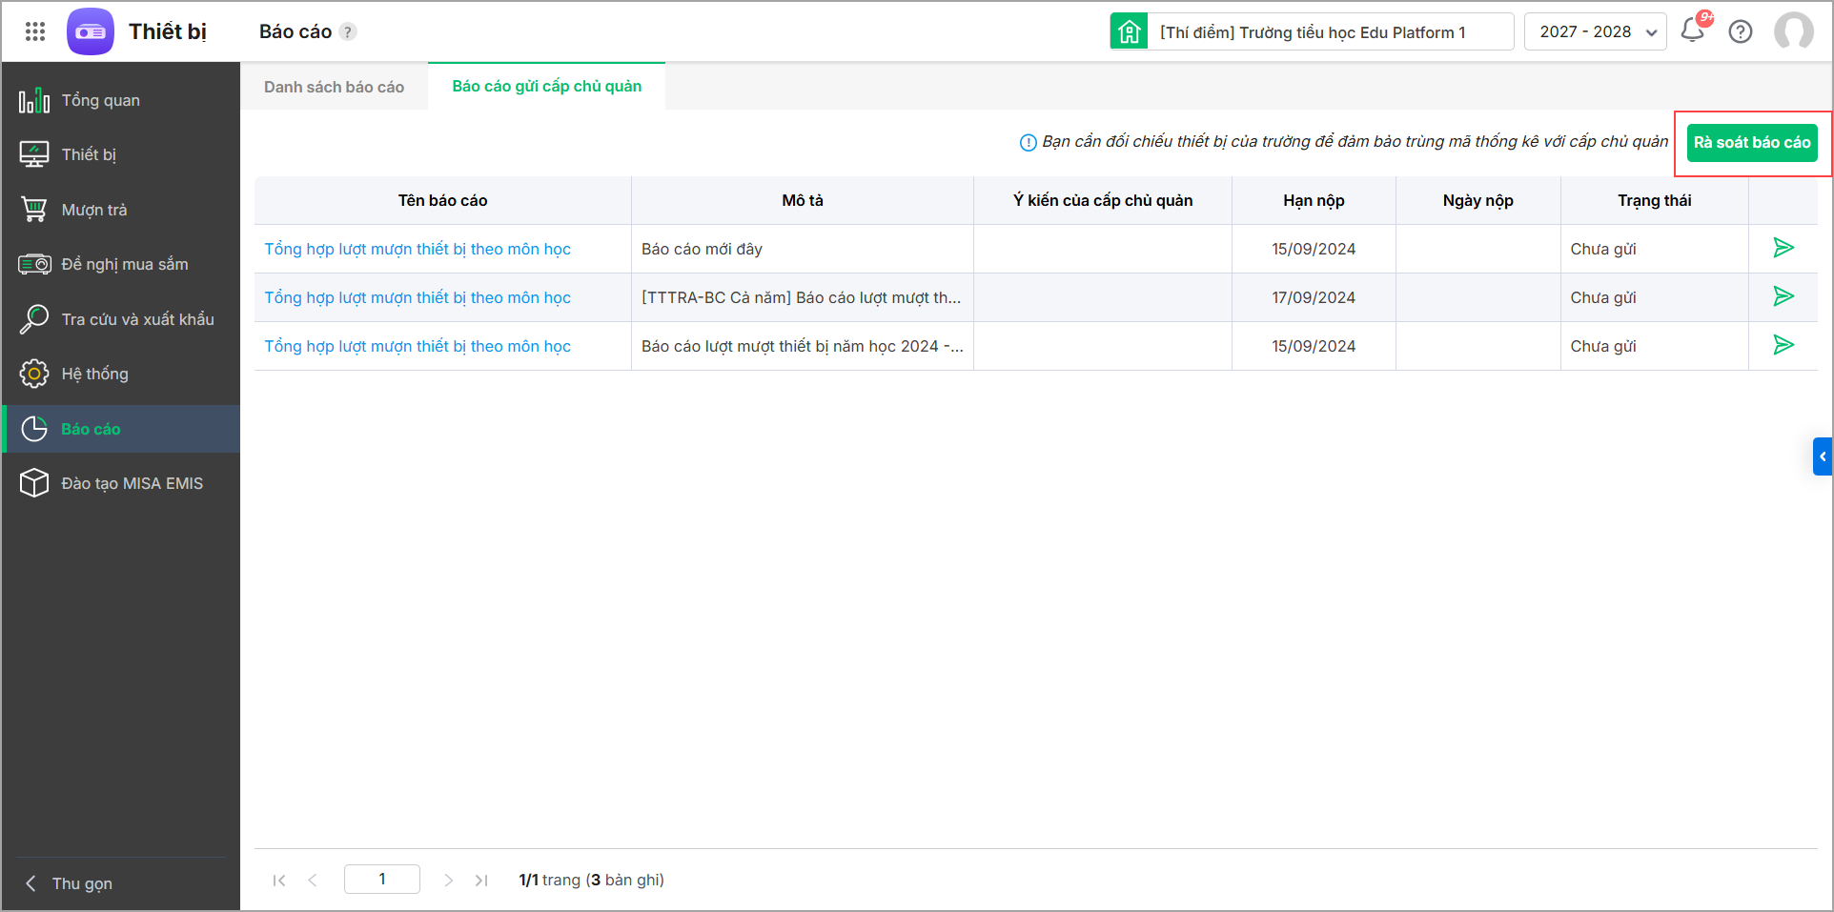Click the Tra cứu và xuất khẩu magnifier icon
The image size is (1834, 912).
34,319
